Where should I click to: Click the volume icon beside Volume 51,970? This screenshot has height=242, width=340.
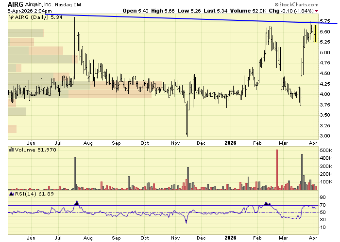[11, 150]
